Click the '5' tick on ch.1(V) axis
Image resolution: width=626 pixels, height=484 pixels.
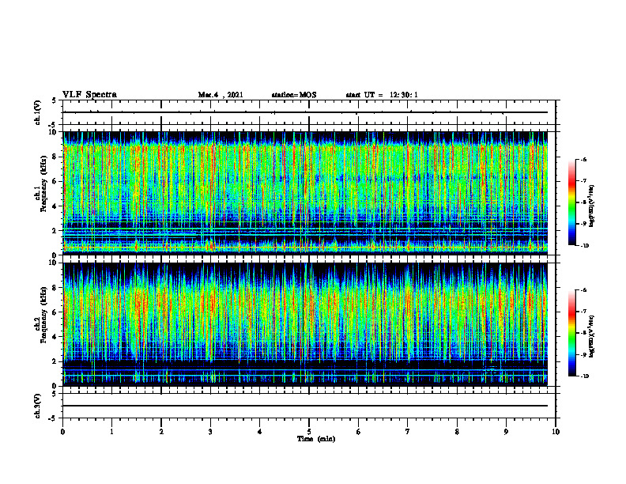[x=54, y=100]
